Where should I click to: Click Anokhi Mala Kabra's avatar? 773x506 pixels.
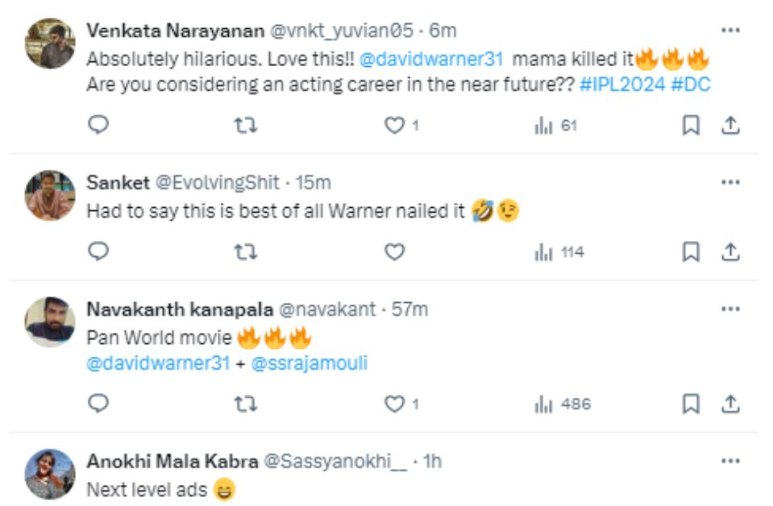tap(50, 474)
